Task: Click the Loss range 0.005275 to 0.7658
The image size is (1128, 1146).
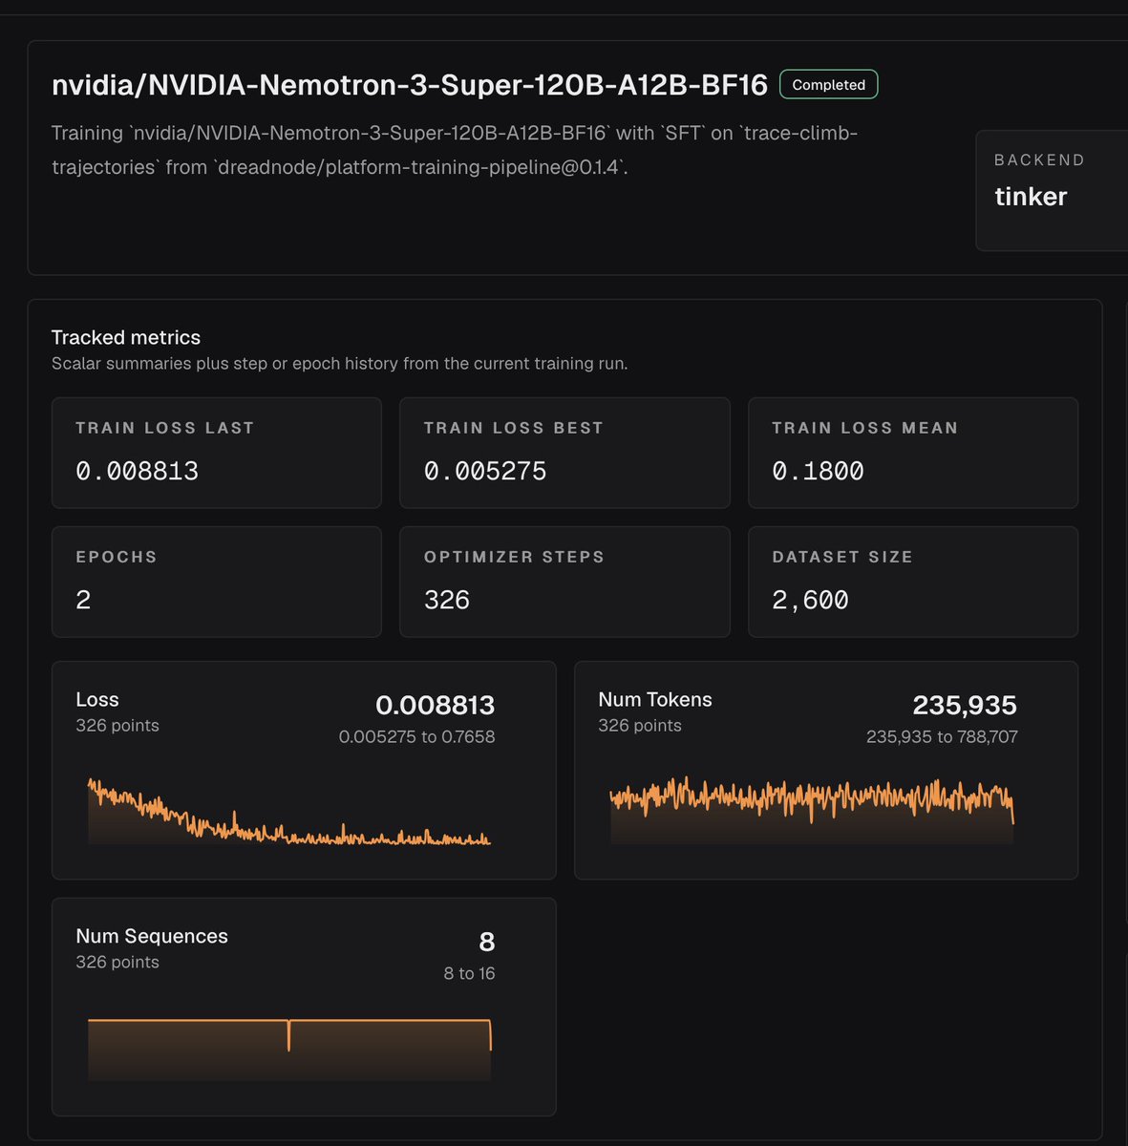Action: [416, 736]
